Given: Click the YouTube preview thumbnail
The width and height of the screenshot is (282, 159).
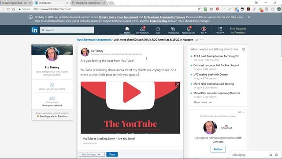Looking at the screenshot, I should [130, 108].
